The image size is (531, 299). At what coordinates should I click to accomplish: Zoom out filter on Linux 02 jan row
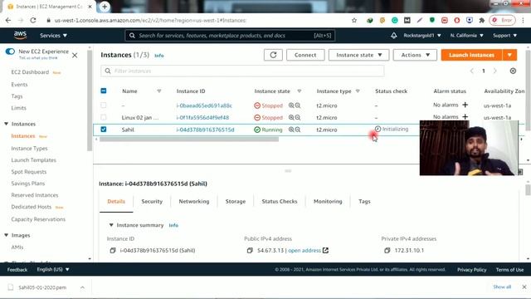click(298, 117)
